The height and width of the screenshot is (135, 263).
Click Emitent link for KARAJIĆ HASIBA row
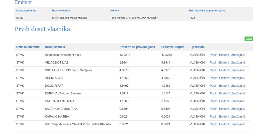(x=224, y=116)
